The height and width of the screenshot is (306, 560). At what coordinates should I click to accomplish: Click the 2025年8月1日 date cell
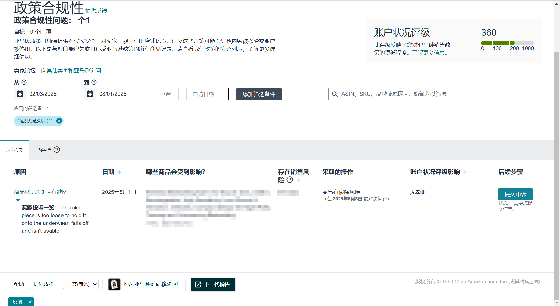click(x=119, y=192)
